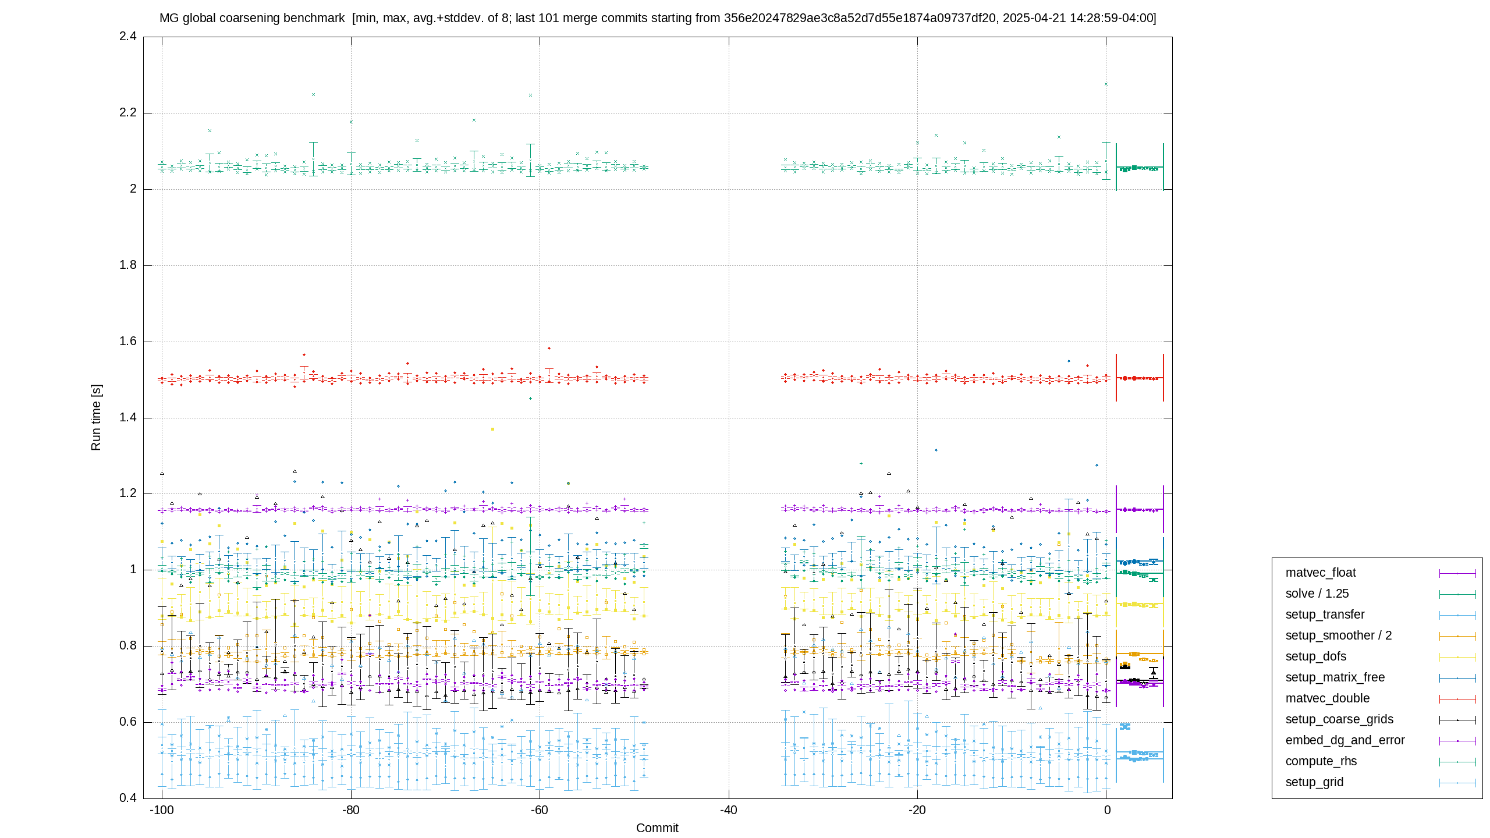Click the 2.4 tick label on y-axis
1490x838 pixels.
point(128,36)
